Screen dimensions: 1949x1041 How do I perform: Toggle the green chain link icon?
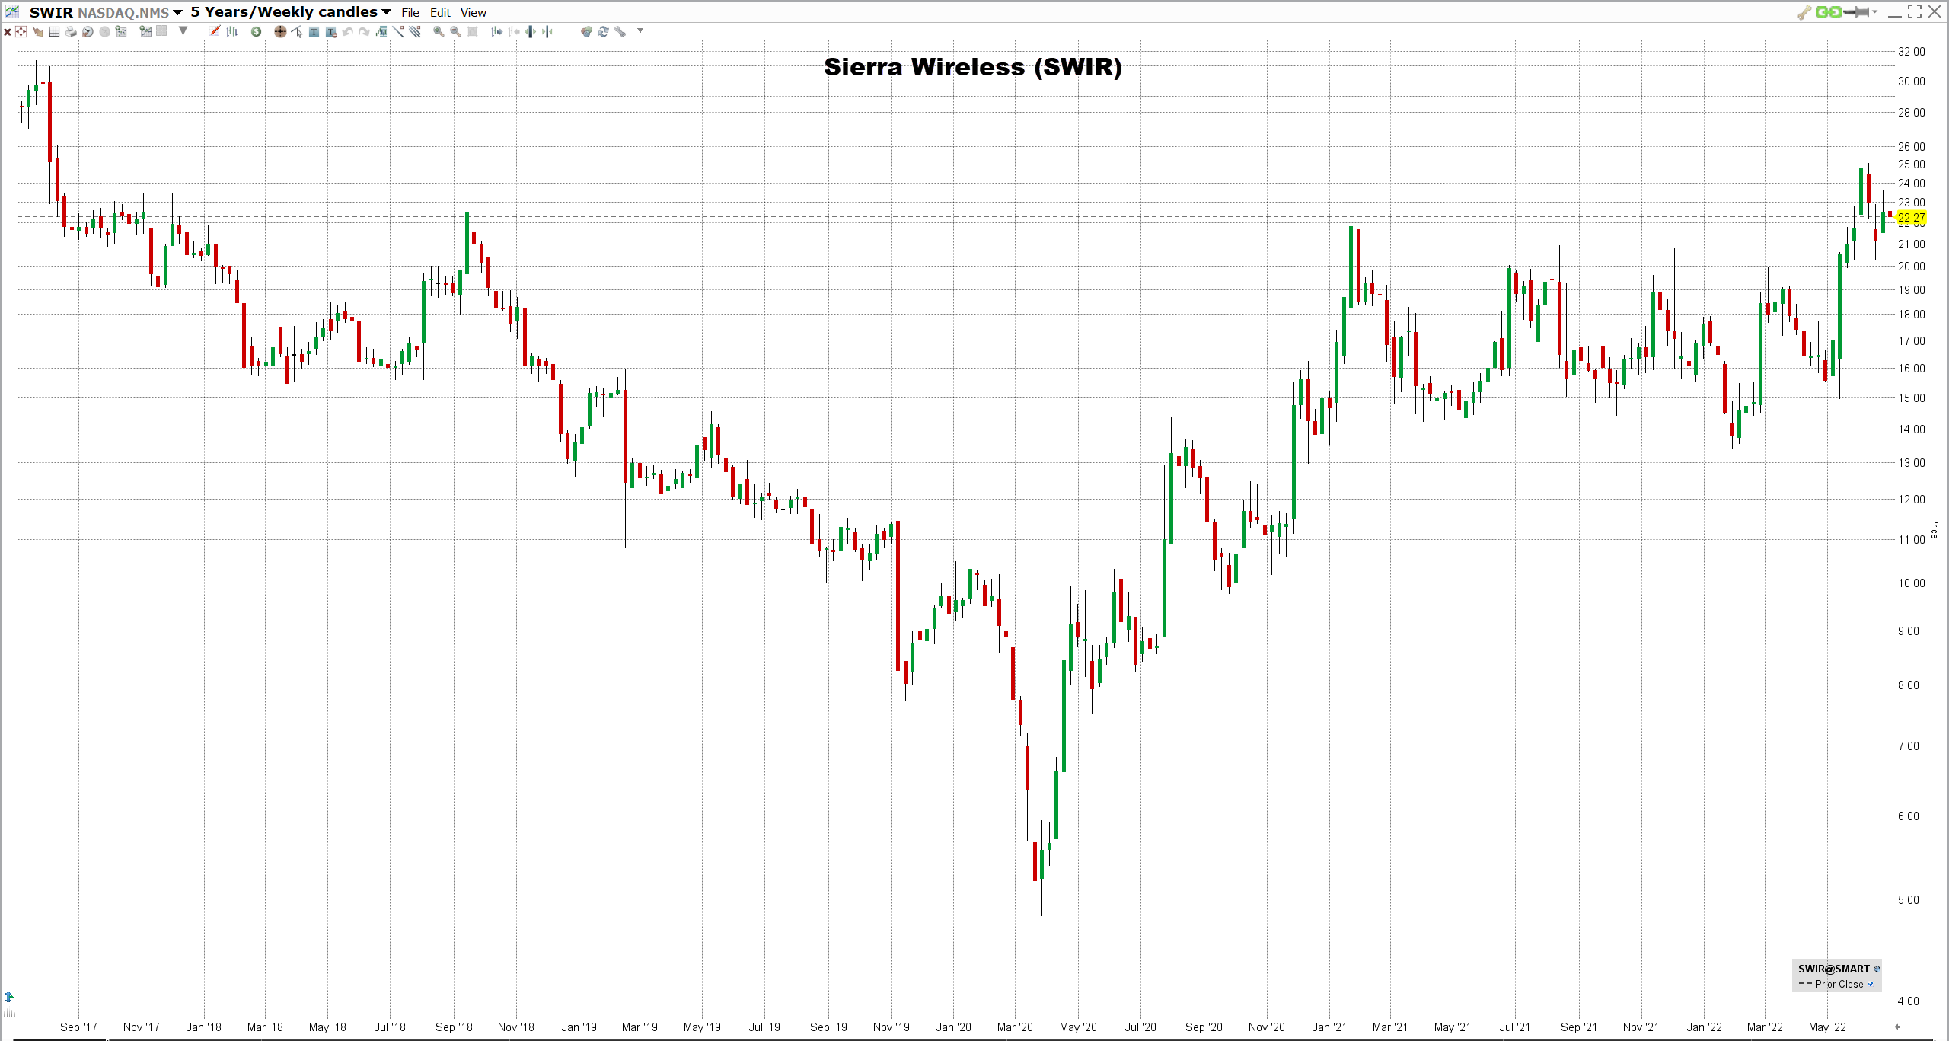click(1828, 12)
